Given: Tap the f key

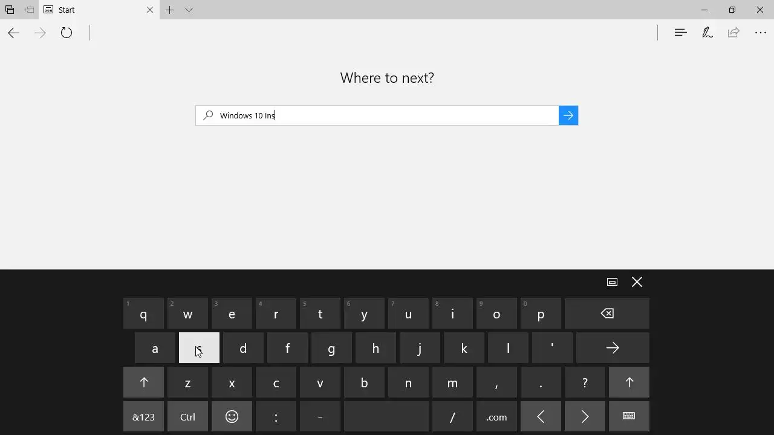Looking at the screenshot, I should click(287, 348).
